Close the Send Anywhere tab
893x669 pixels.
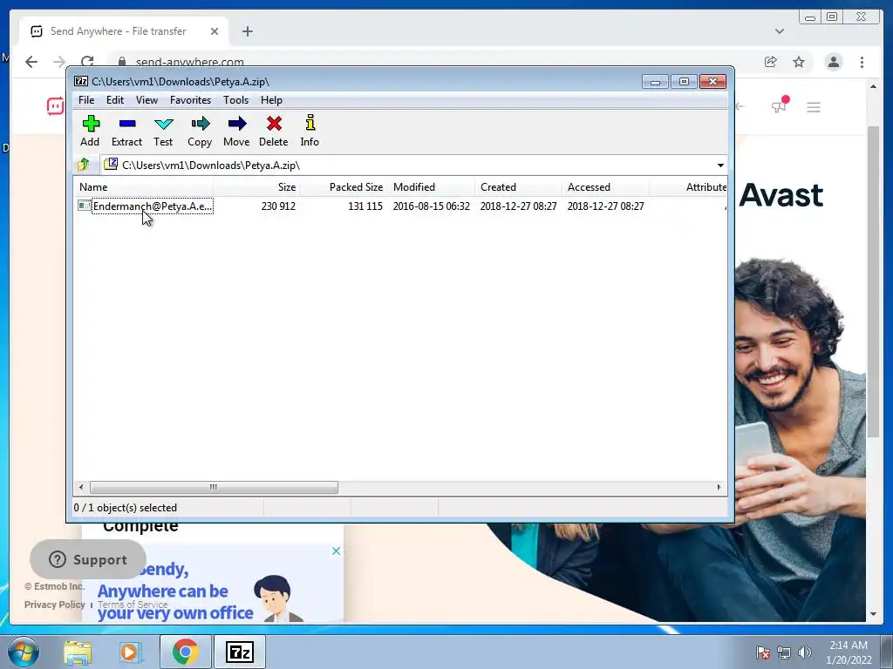coord(215,31)
